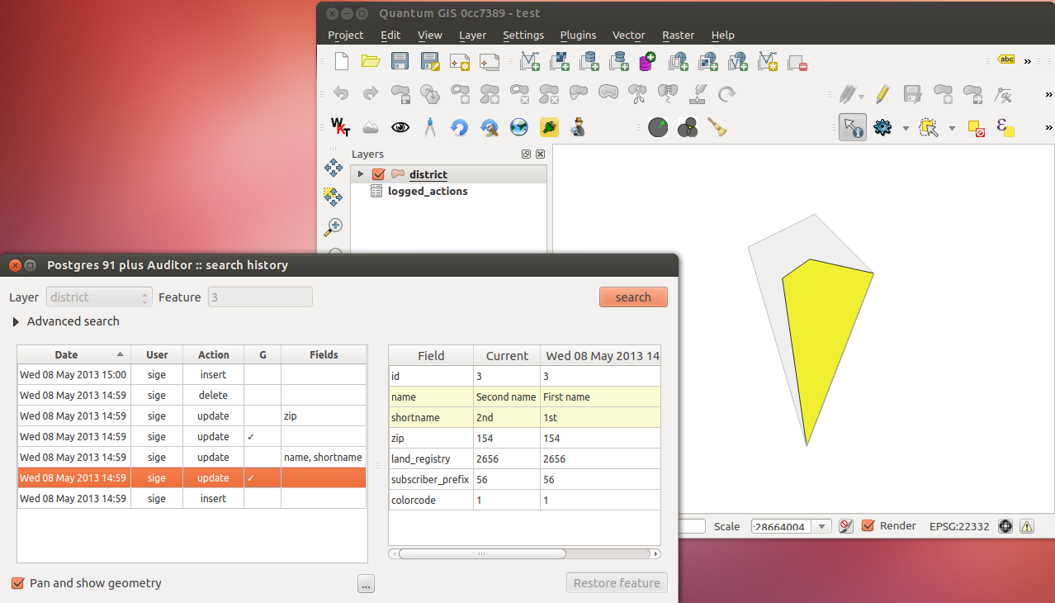1055x603 pixels.
Task: Click the Remove Layer icon
Action: (x=797, y=62)
